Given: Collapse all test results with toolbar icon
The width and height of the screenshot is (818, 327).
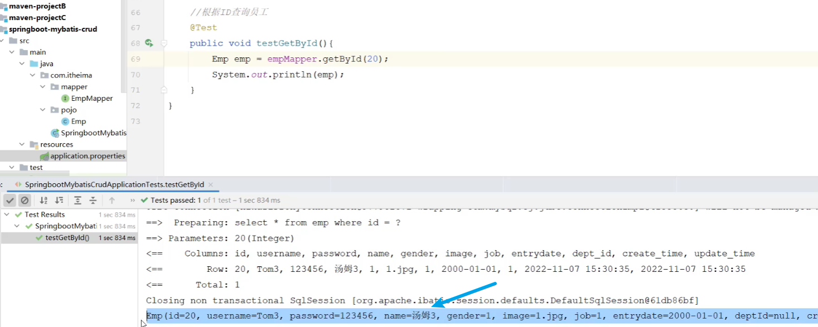Looking at the screenshot, I should tap(93, 201).
